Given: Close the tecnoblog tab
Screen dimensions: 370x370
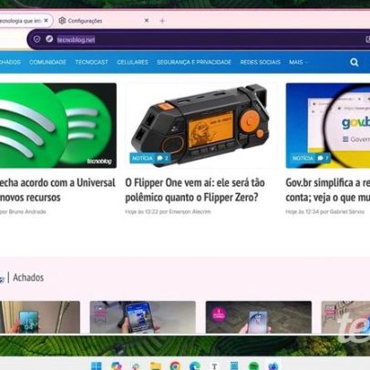Looking at the screenshot, I should pyautogui.click(x=46, y=21).
